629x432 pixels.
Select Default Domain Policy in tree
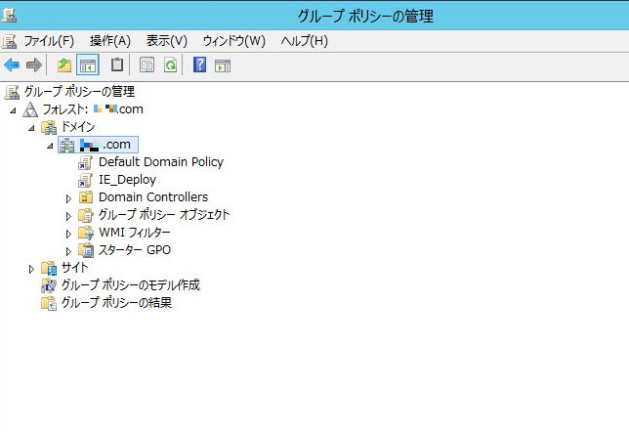click(160, 162)
